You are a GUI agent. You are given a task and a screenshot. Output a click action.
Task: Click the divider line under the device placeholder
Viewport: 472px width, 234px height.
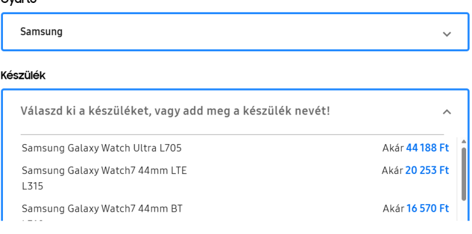[x=232, y=135]
